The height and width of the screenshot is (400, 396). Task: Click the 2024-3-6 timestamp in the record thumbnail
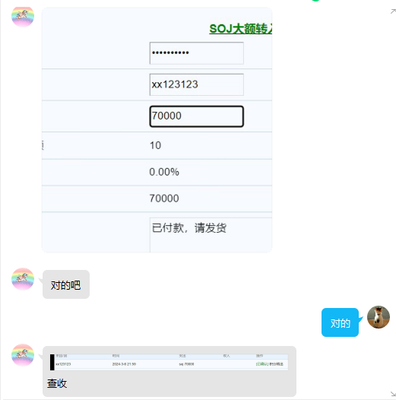(x=124, y=364)
